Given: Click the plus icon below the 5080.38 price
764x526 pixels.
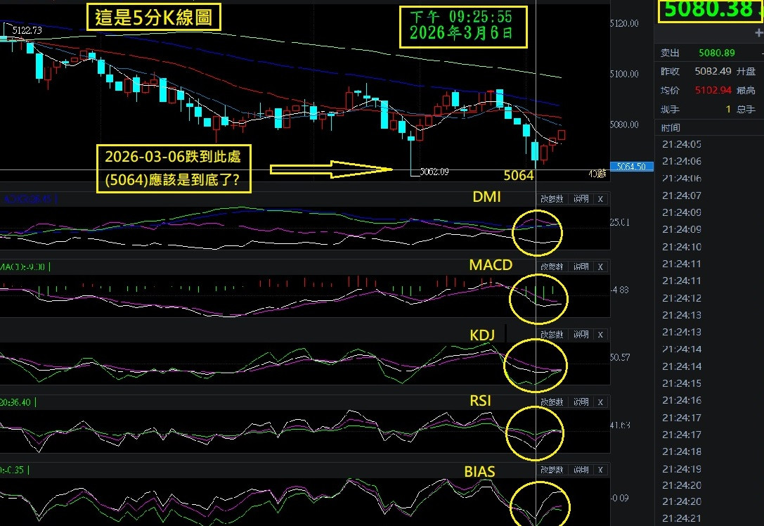Looking at the screenshot, I should [758, 33].
